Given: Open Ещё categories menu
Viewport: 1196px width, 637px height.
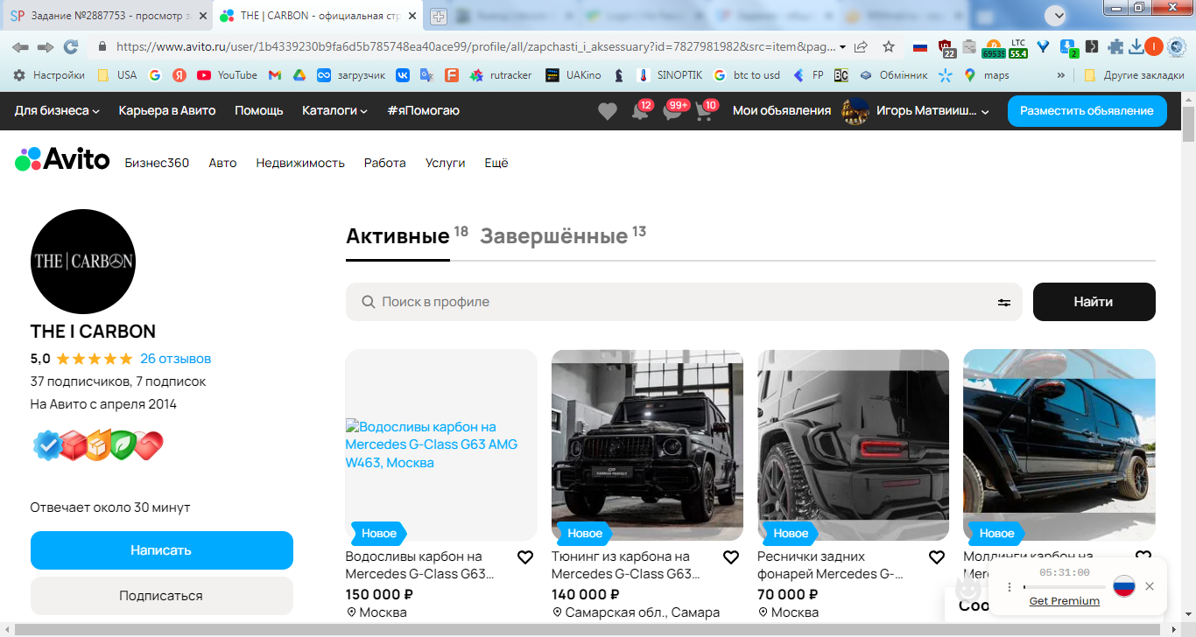Looking at the screenshot, I should [x=496, y=163].
